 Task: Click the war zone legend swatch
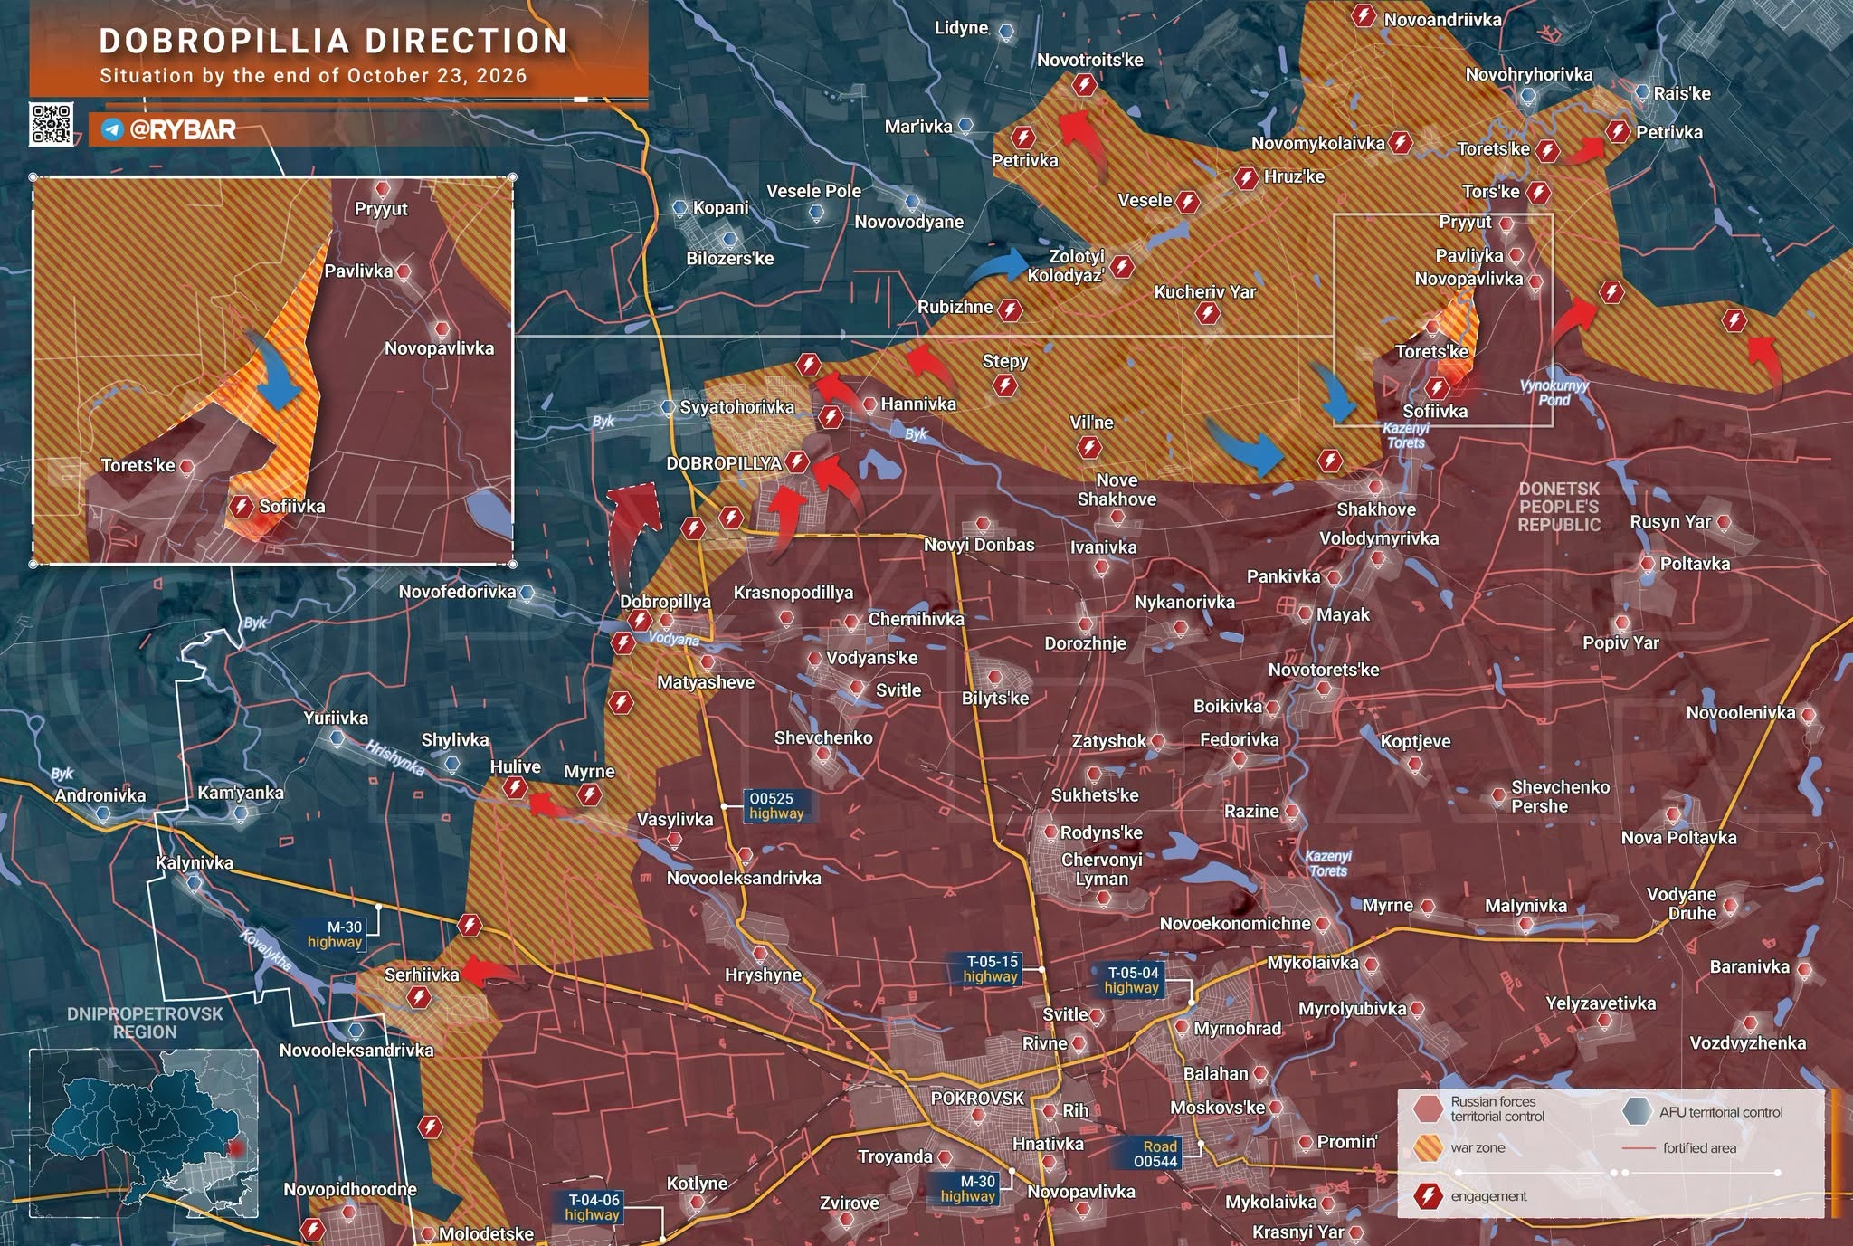pos(1429,1148)
